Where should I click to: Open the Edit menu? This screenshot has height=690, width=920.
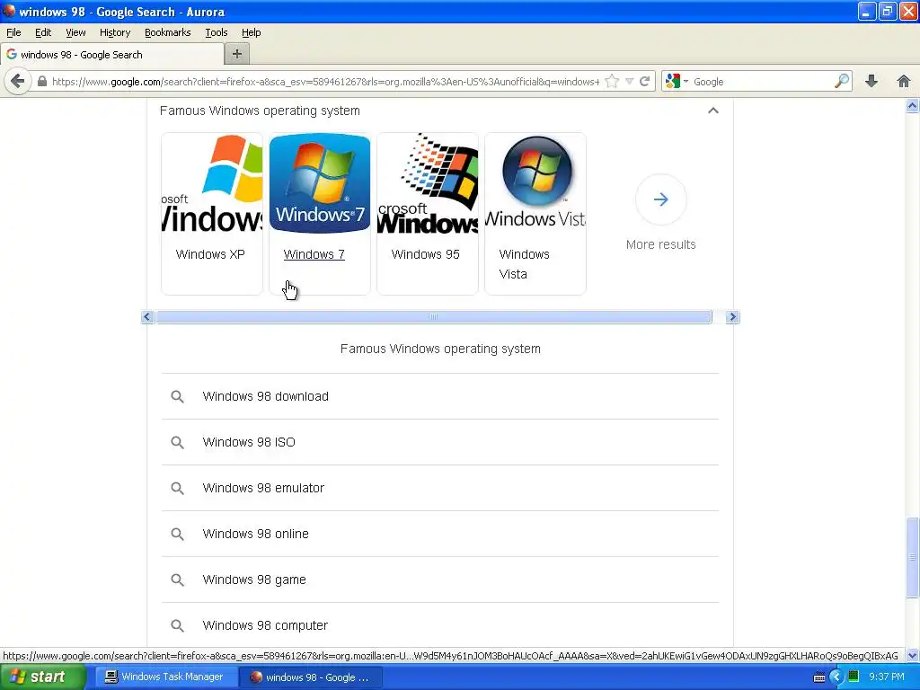pos(43,33)
